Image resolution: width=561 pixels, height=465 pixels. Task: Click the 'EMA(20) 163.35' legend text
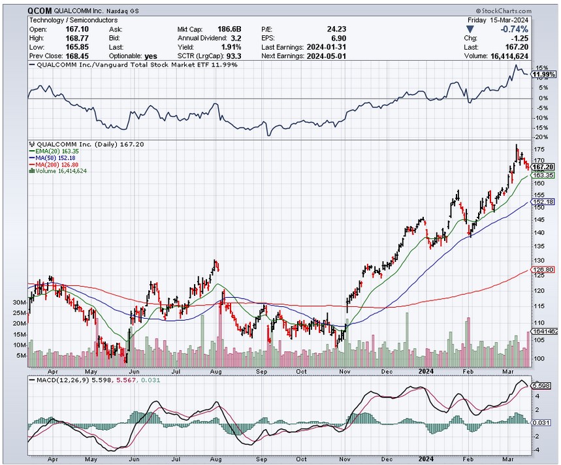[57, 152]
